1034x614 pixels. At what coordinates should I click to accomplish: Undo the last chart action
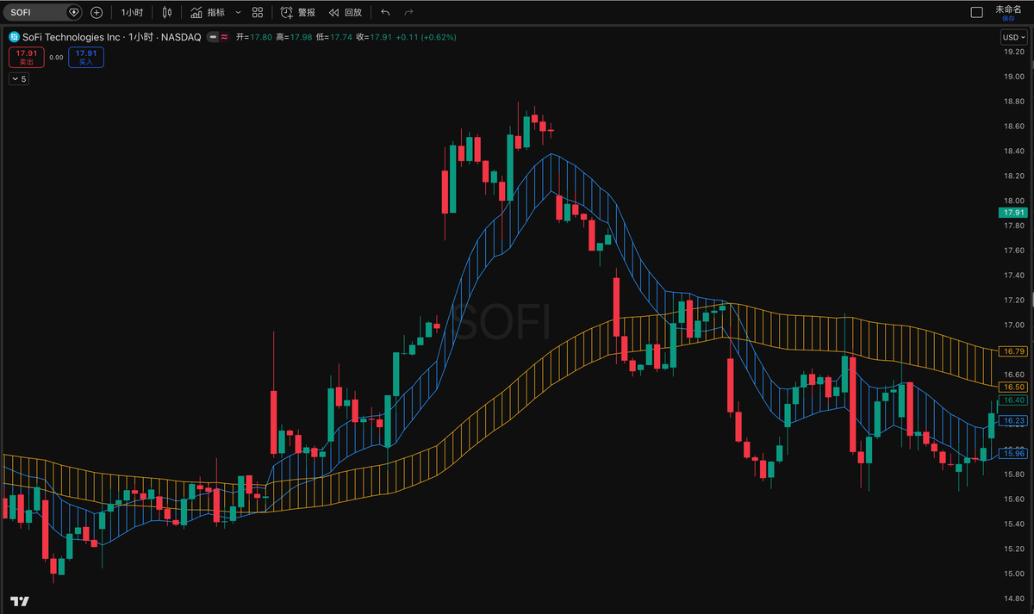pos(385,13)
